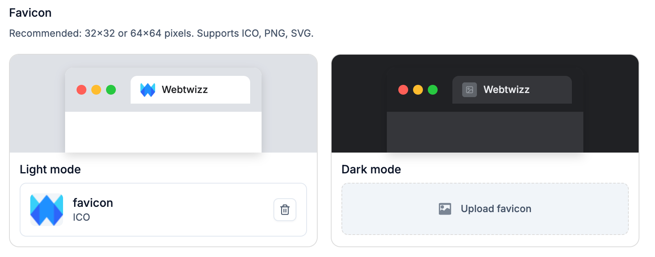The width and height of the screenshot is (655, 257).
Task: Click the Upload favicon dropzone for dark mode
Action: click(485, 209)
